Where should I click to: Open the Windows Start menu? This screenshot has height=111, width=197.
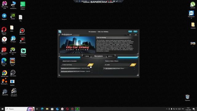coord(2,109)
